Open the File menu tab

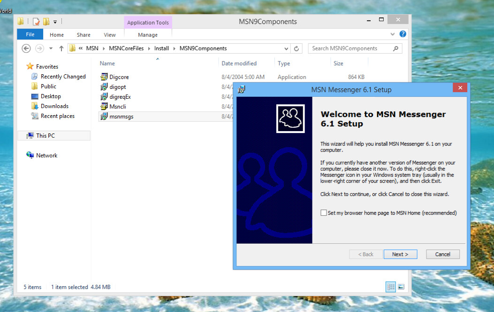tap(30, 34)
